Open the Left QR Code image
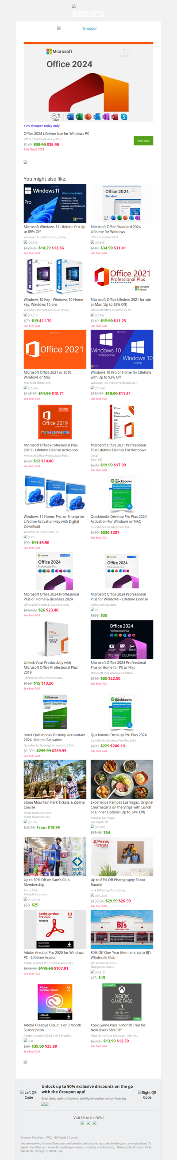 [29, 1095]
